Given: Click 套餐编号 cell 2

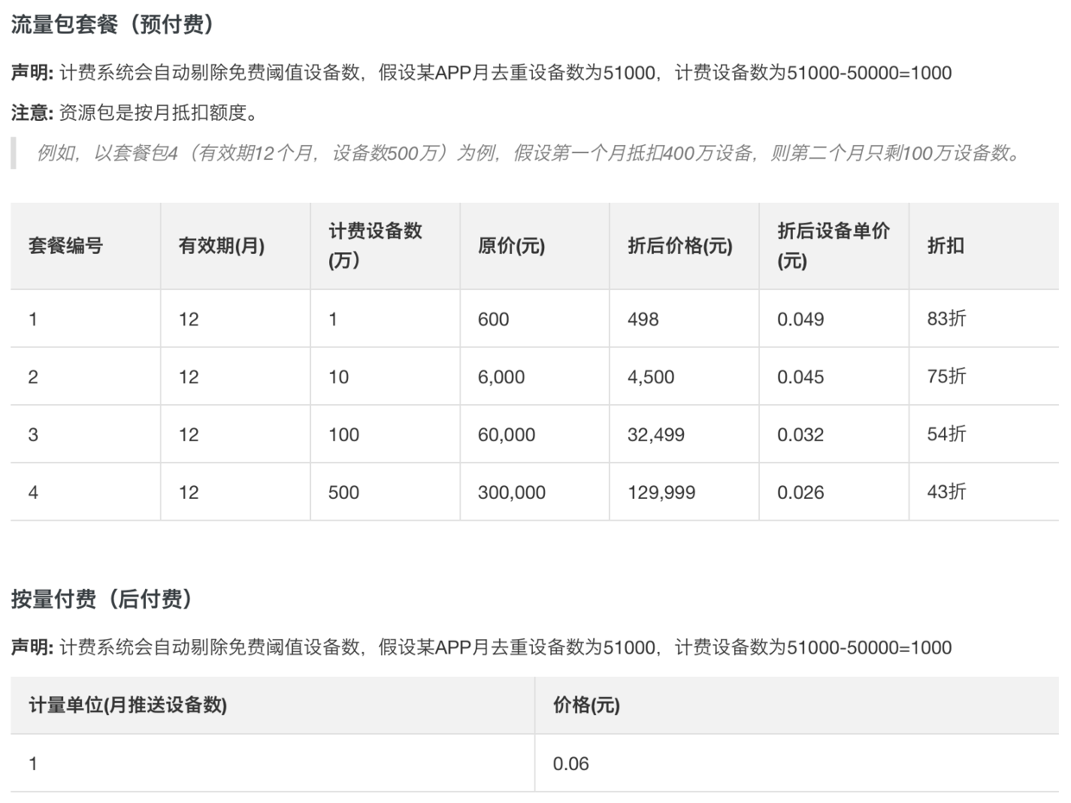Looking at the screenshot, I should [x=86, y=376].
